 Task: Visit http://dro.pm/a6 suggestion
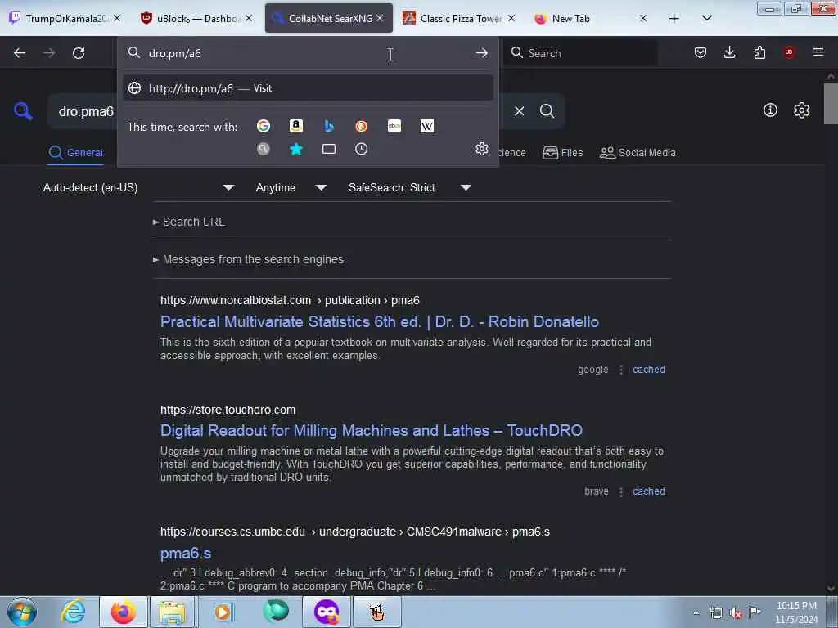point(308,88)
